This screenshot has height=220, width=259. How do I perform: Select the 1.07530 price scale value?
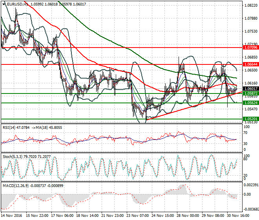pyautogui.click(x=251, y=31)
